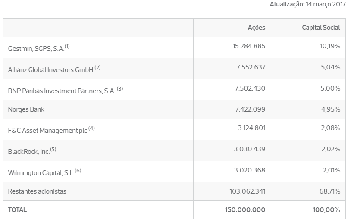Click the 5,00% capital value
The width and height of the screenshot is (351, 222).
tap(330, 88)
